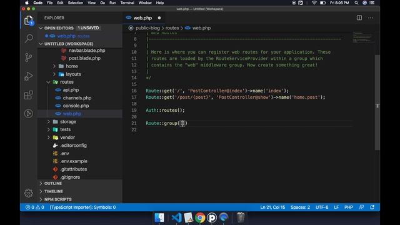This screenshot has height=225, width=400.
Task: Open the editor More Actions menu
Action: pyautogui.click(x=371, y=18)
